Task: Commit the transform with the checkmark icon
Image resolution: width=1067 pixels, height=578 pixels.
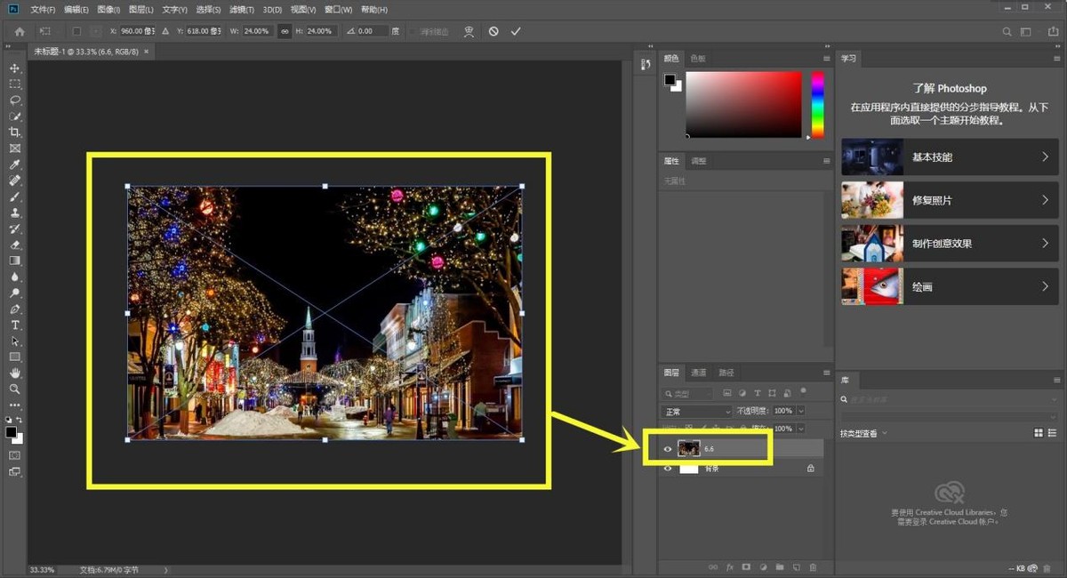Action: (x=516, y=31)
